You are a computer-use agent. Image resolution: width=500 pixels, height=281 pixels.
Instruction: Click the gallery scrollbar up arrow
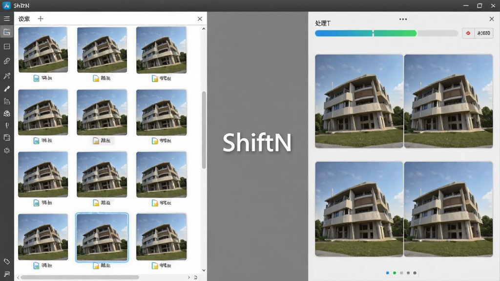point(204,29)
